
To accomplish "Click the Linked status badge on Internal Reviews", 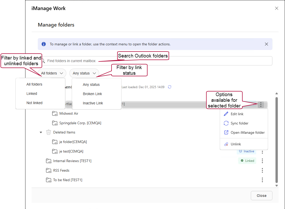I will (247, 161).
